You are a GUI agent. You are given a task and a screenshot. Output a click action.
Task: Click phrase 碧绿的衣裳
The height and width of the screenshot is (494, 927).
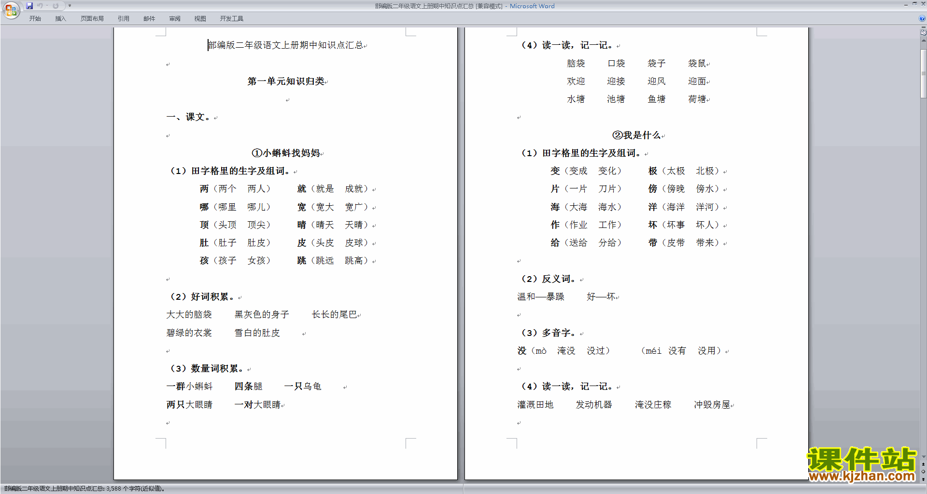click(x=189, y=333)
